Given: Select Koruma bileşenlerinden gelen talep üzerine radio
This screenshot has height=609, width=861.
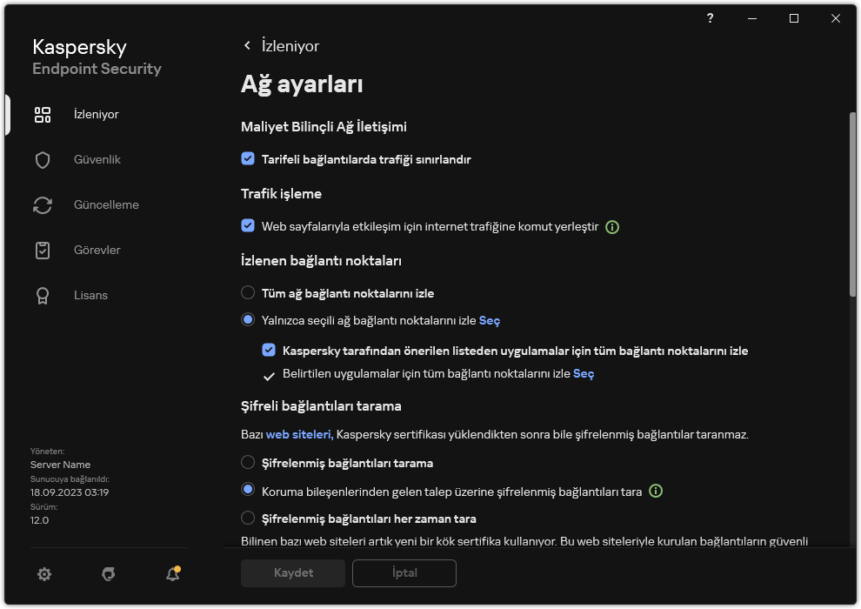Looking at the screenshot, I should 248,489.
